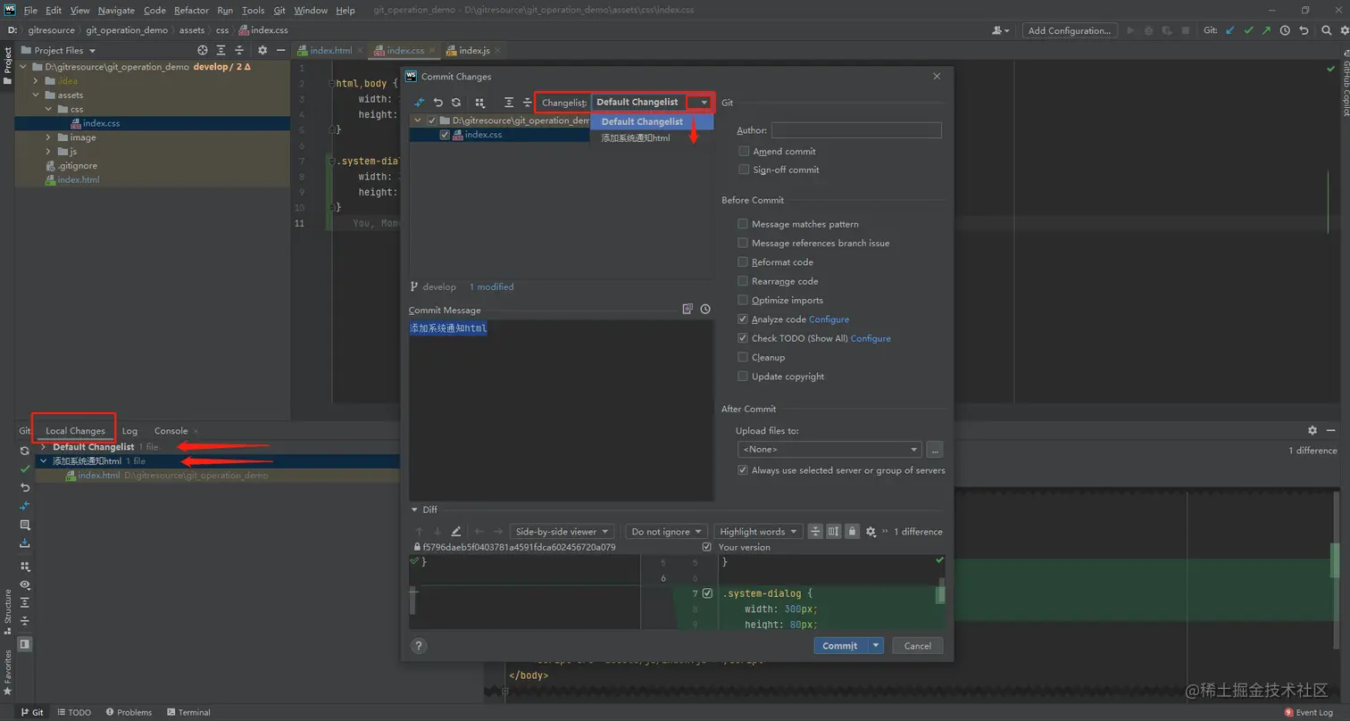Open the commit message history icon
This screenshot has height=721, width=1350.
click(704, 308)
